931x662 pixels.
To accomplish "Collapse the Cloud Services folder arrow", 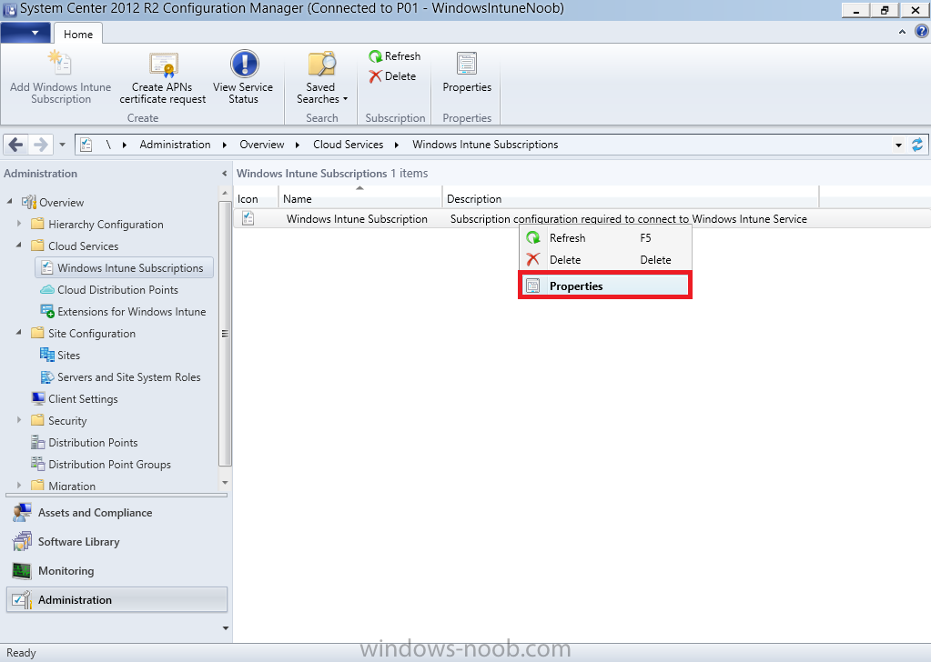I will pos(19,245).
